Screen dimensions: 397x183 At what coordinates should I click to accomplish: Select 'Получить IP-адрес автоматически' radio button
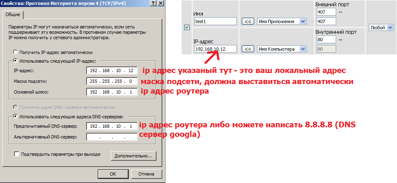click(x=16, y=52)
